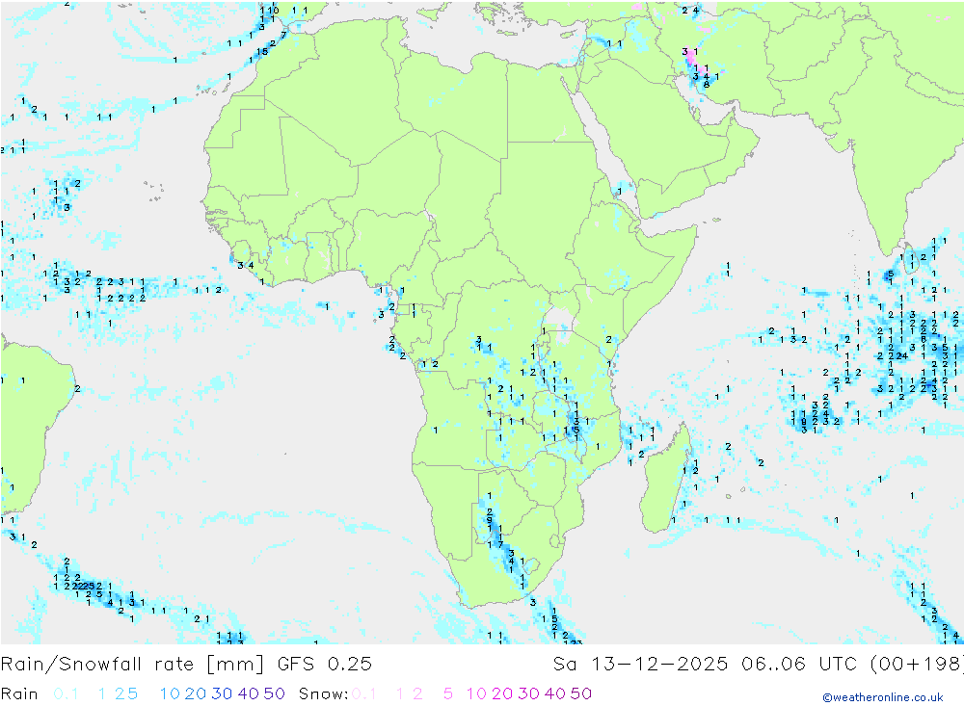Choose the Snow legend value 40

pyautogui.click(x=554, y=693)
